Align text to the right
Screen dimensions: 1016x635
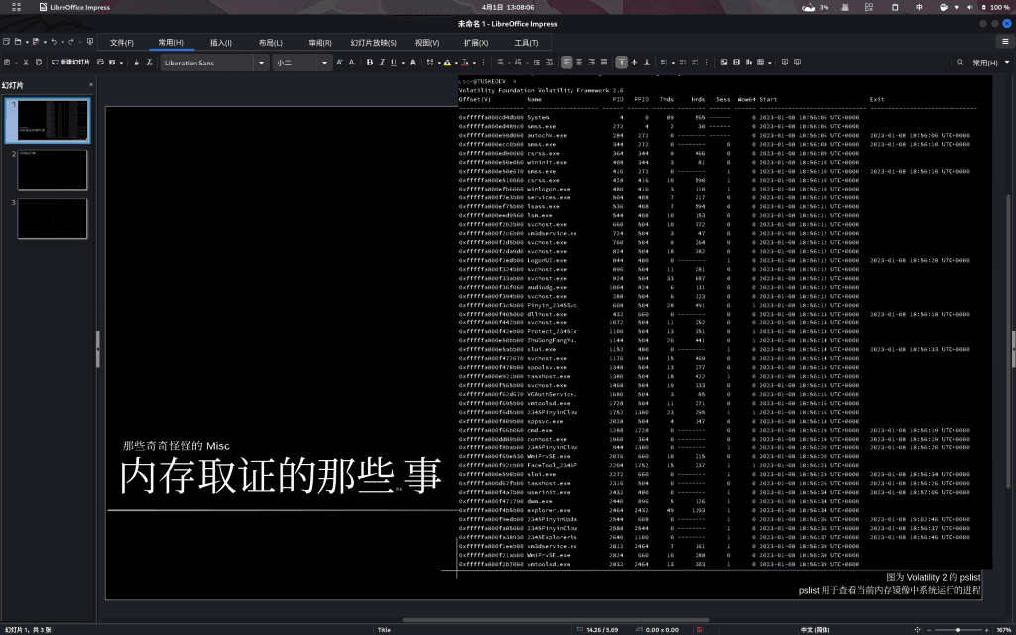pos(591,63)
